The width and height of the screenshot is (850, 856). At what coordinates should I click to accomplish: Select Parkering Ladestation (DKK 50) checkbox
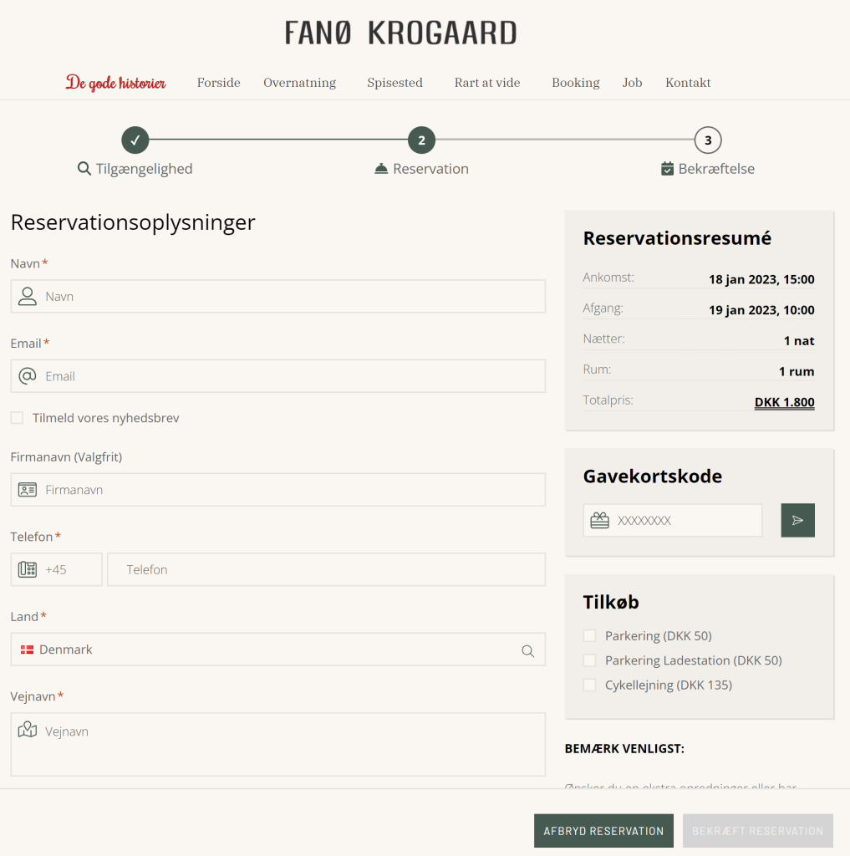click(x=589, y=660)
